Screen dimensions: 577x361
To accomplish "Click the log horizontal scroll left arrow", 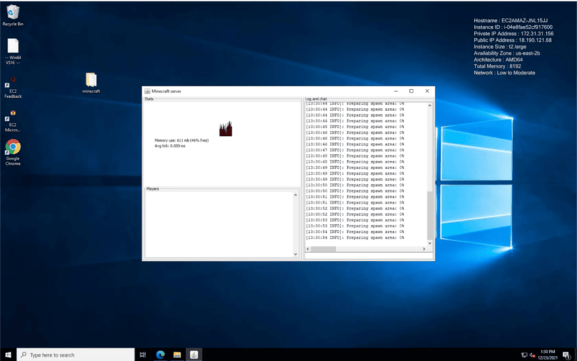I will coord(308,249).
